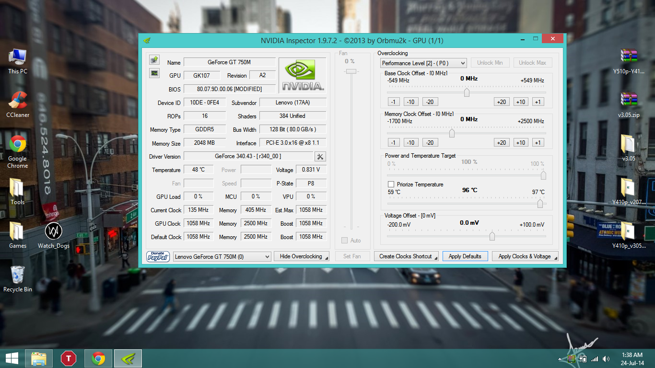Viewport: 655px width, 368px height.
Task: Select the CCleaner desktop shortcut
Action: pyautogui.click(x=18, y=105)
